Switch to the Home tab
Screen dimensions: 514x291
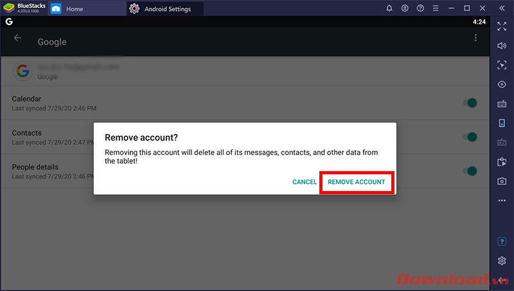tap(87, 9)
